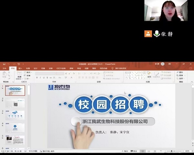Image resolution: width=194 pixels, height=155 pixels.
Task: Open the 视图 (View) ribbon tab
Action: click(x=87, y=68)
